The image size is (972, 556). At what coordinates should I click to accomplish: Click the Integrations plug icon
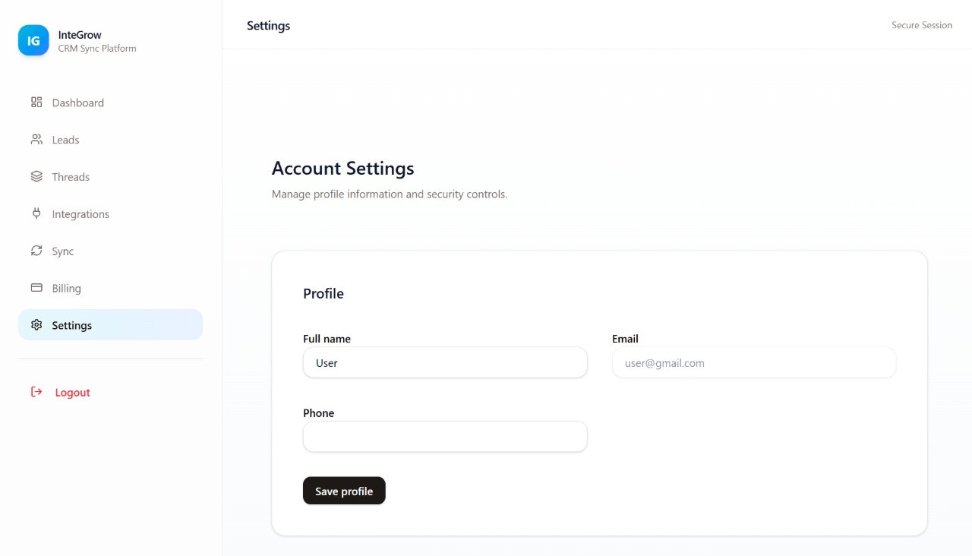tap(36, 213)
